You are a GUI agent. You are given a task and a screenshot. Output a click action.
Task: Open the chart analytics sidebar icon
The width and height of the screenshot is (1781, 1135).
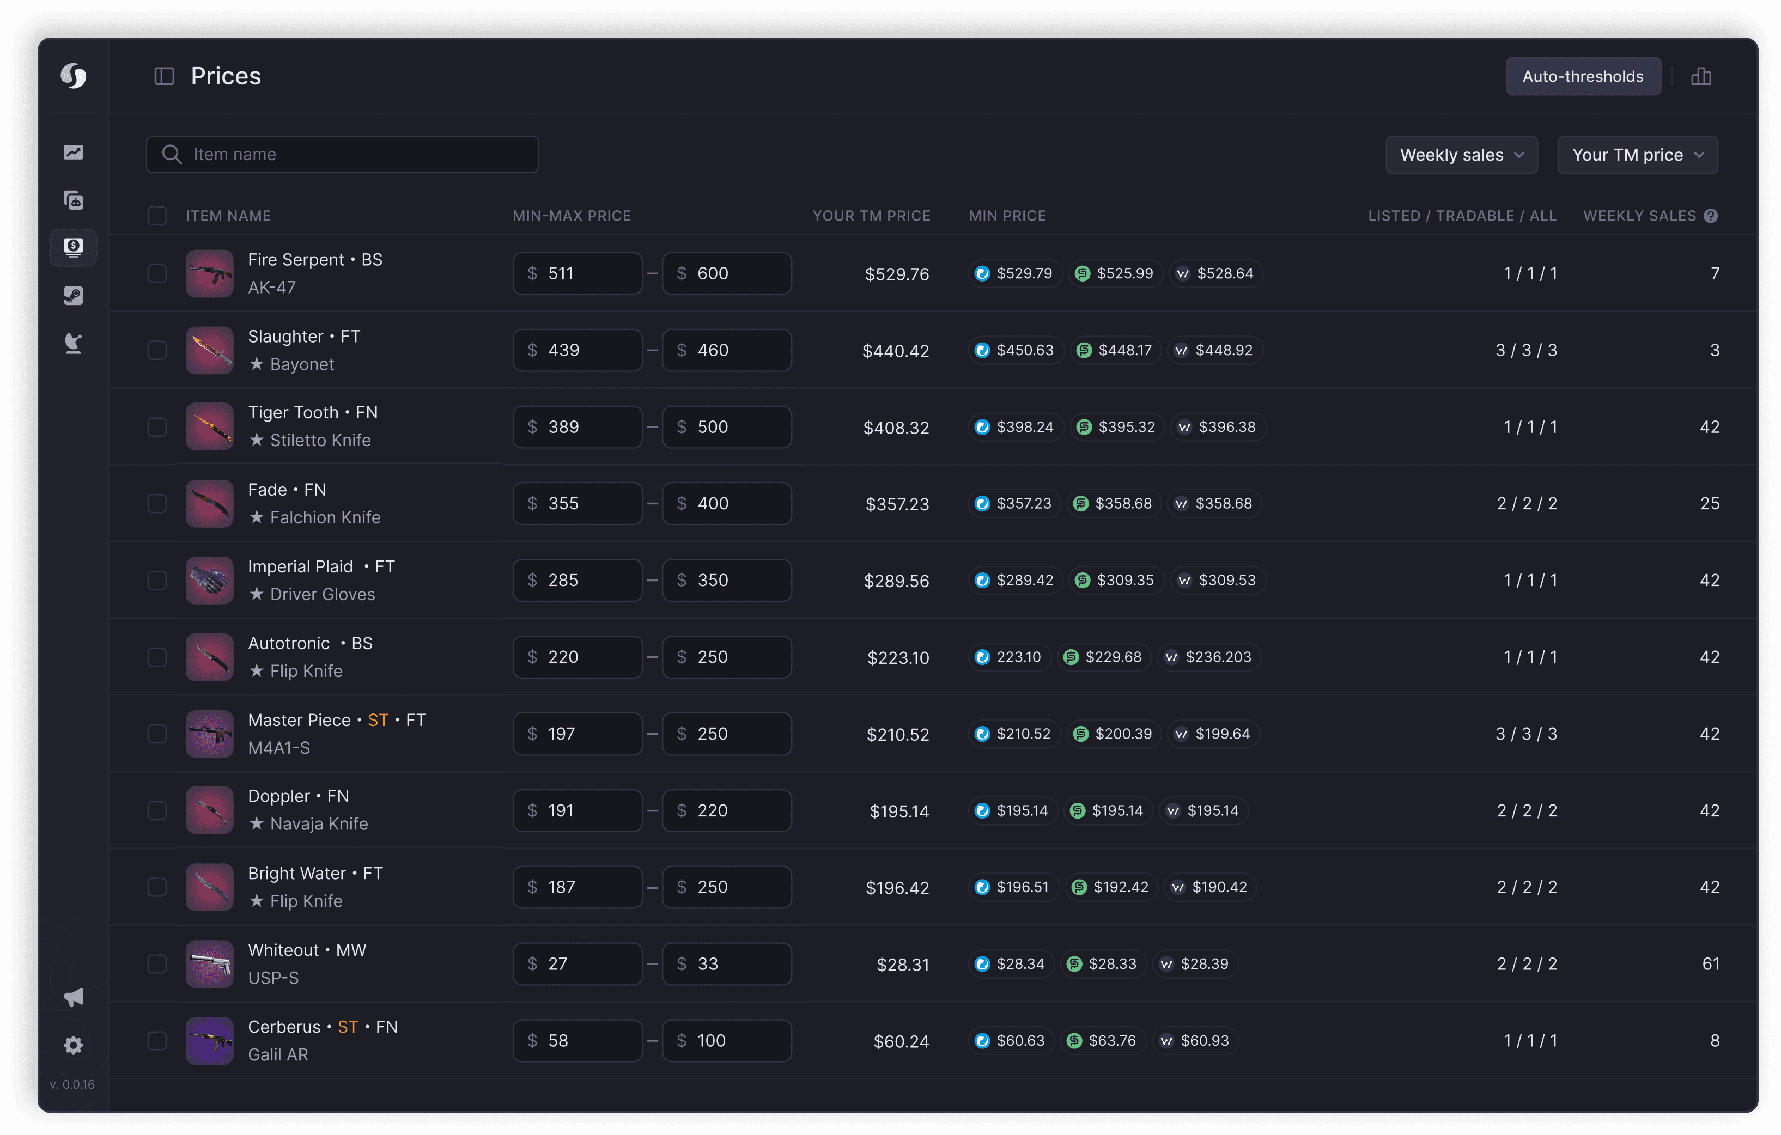(x=73, y=152)
